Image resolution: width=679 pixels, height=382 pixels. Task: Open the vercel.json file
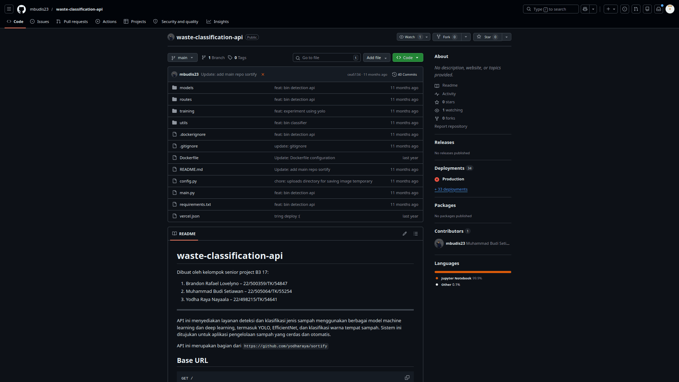pyautogui.click(x=190, y=216)
